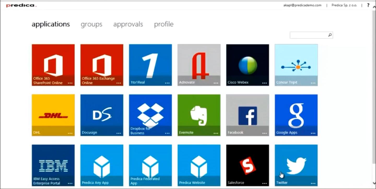Go to the profile tab
Viewport: 376px width, 189px height.
(x=164, y=24)
